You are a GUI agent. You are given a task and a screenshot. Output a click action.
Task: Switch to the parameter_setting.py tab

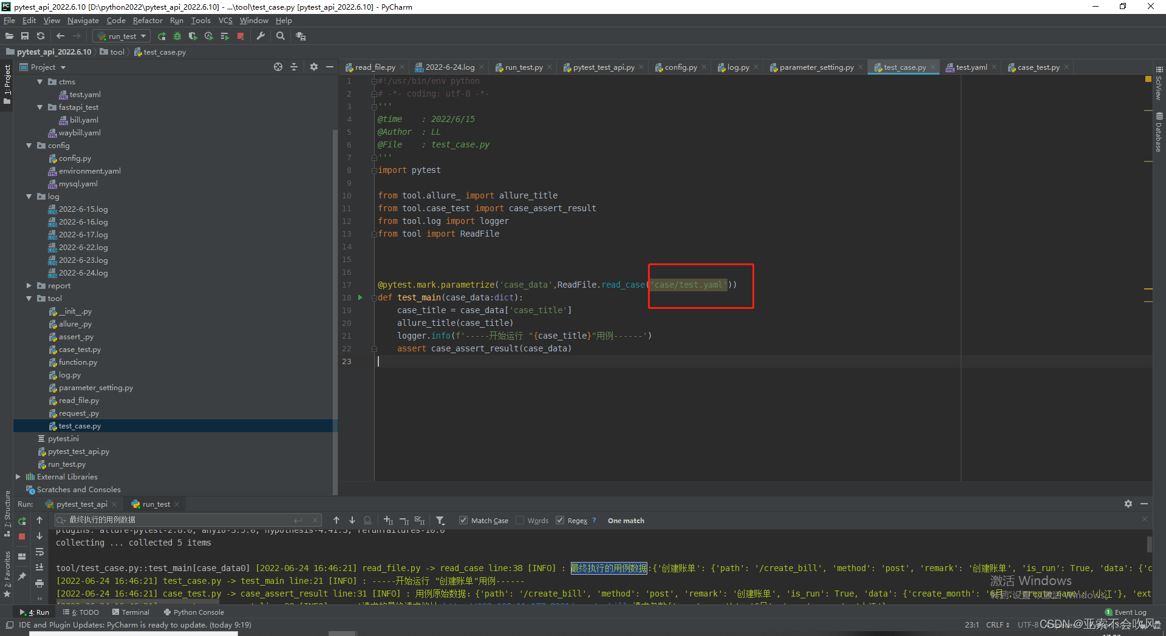point(816,67)
